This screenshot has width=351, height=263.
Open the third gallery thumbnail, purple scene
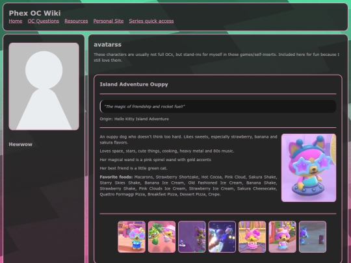(192, 236)
